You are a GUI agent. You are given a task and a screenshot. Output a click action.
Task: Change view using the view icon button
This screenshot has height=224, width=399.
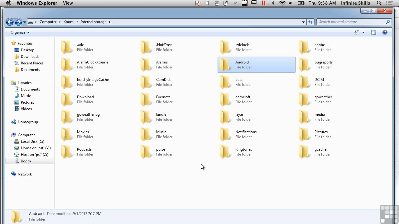357,32
